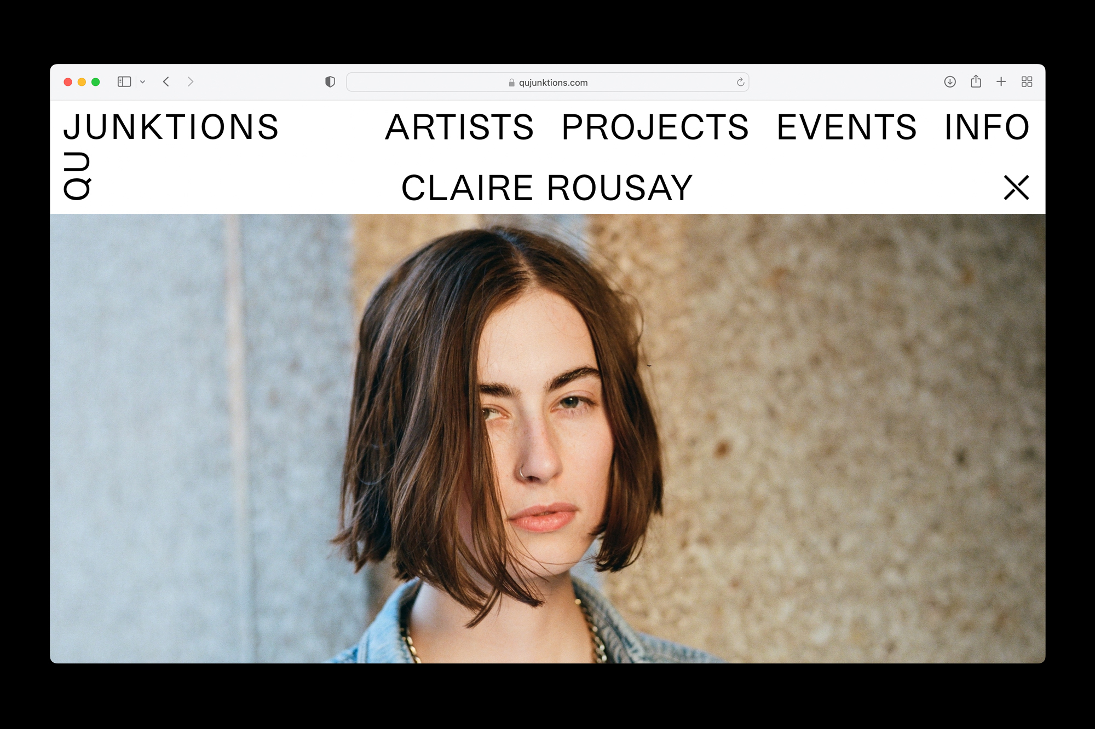Show the tab overview grid icon
The width and height of the screenshot is (1095, 729).
coord(1027,82)
